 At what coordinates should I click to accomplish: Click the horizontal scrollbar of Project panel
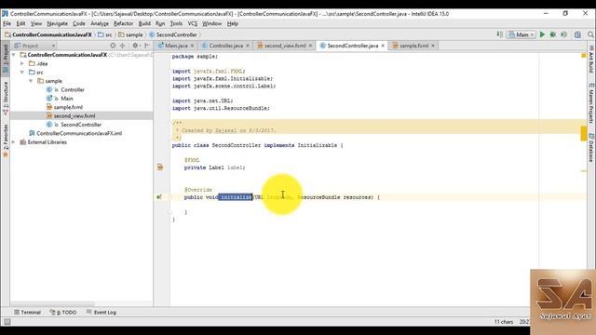[52, 304]
